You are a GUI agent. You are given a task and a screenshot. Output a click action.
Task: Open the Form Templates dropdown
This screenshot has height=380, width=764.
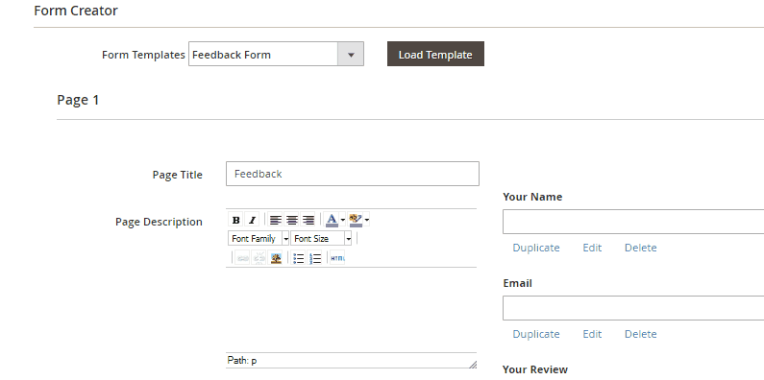[276, 54]
